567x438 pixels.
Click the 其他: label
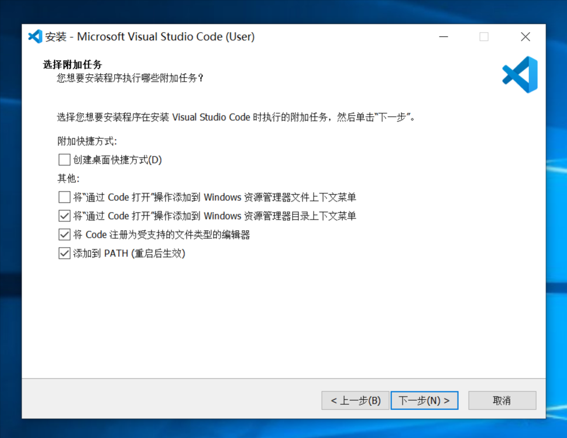(68, 178)
